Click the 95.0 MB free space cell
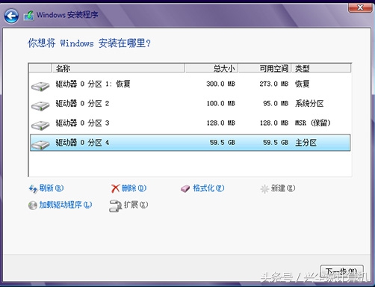Screen dimensions: 375x287 tap(276, 103)
